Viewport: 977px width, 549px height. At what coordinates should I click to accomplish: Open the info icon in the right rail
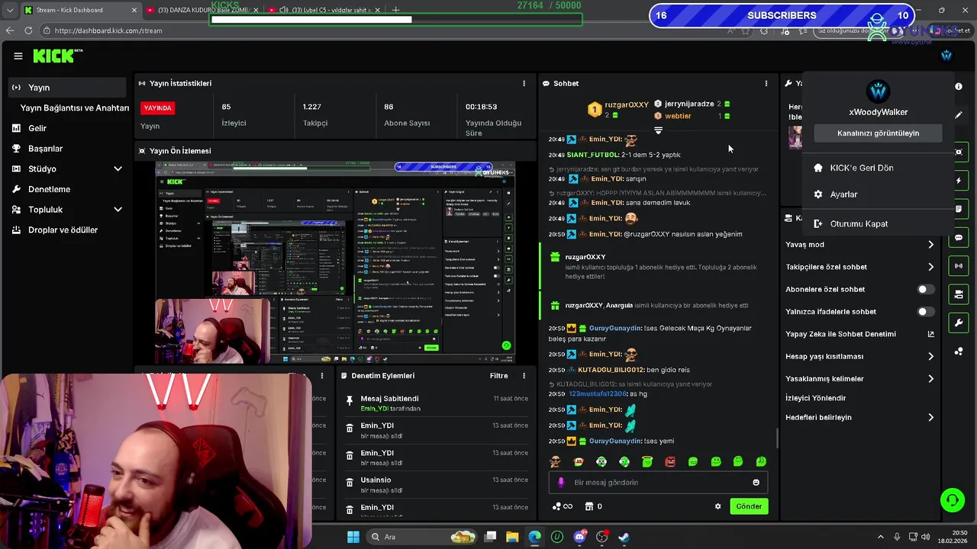tap(959, 86)
